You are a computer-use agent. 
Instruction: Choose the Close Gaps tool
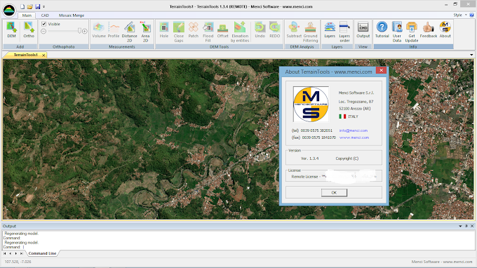179,32
